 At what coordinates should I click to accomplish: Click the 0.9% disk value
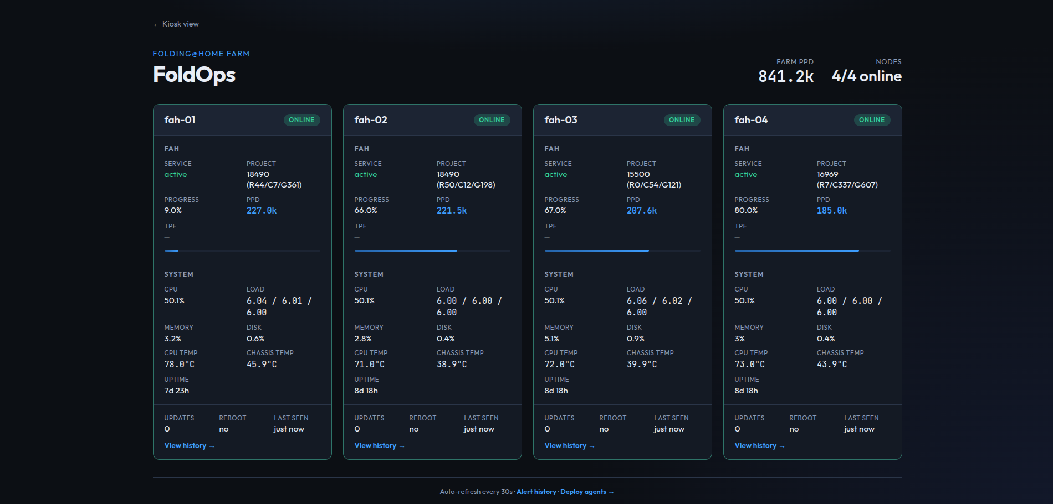click(636, 339)
